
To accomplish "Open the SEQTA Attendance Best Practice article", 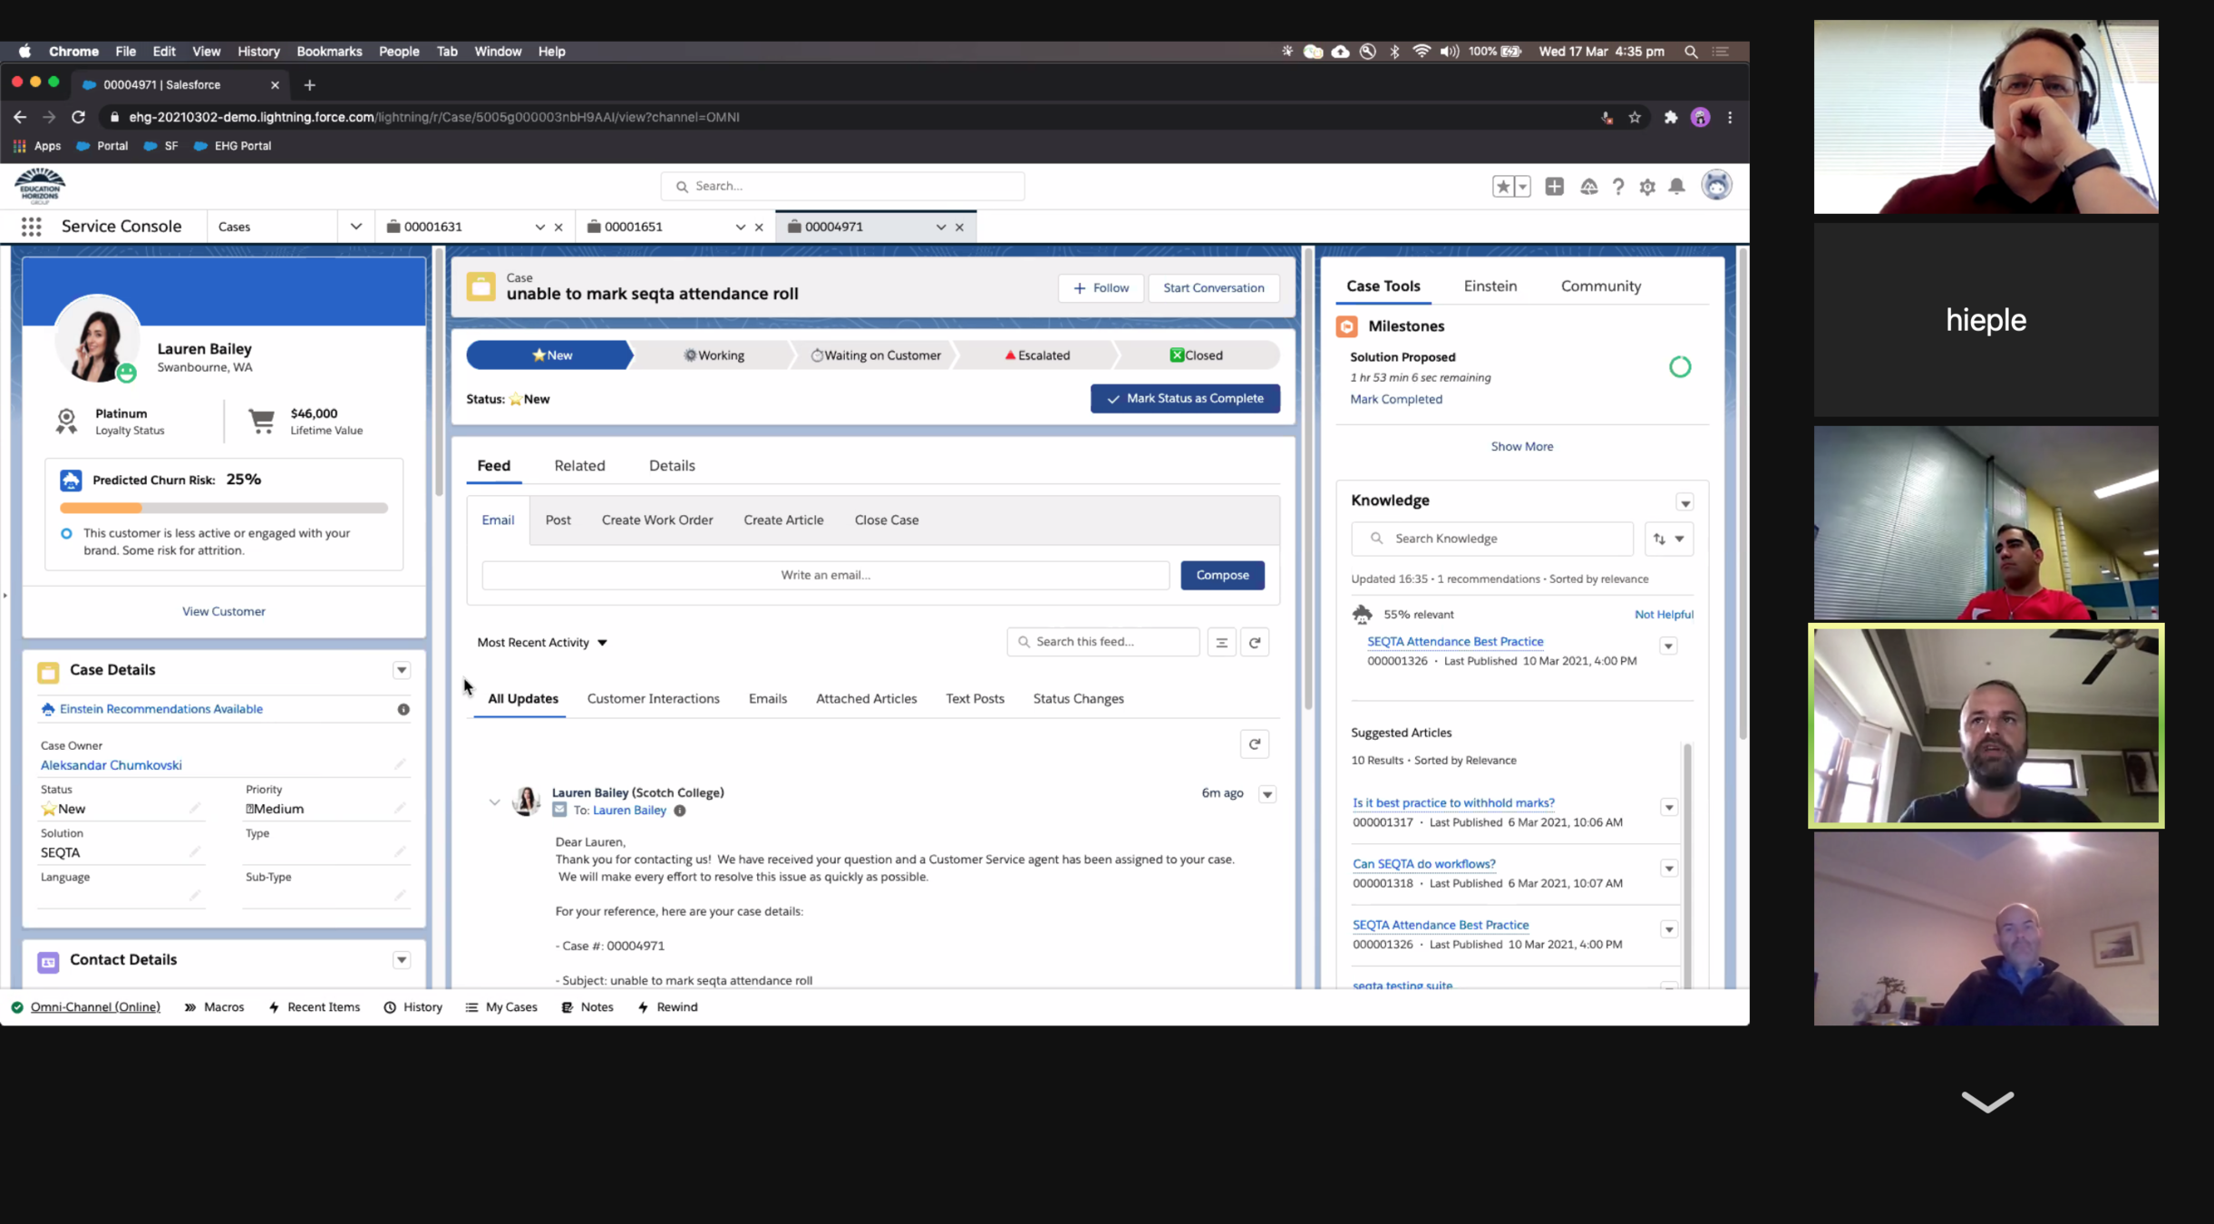I will point(1454,641).
